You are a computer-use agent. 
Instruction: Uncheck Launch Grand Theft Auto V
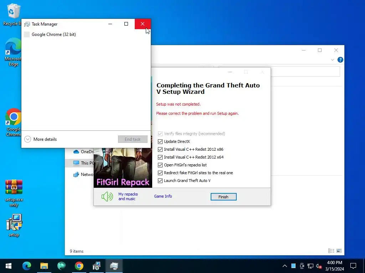point(160,181)
